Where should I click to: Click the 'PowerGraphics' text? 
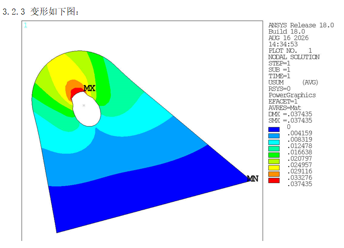(292, 95)
